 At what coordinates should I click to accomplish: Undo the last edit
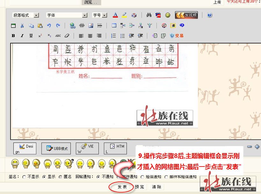tap(49, 26)
